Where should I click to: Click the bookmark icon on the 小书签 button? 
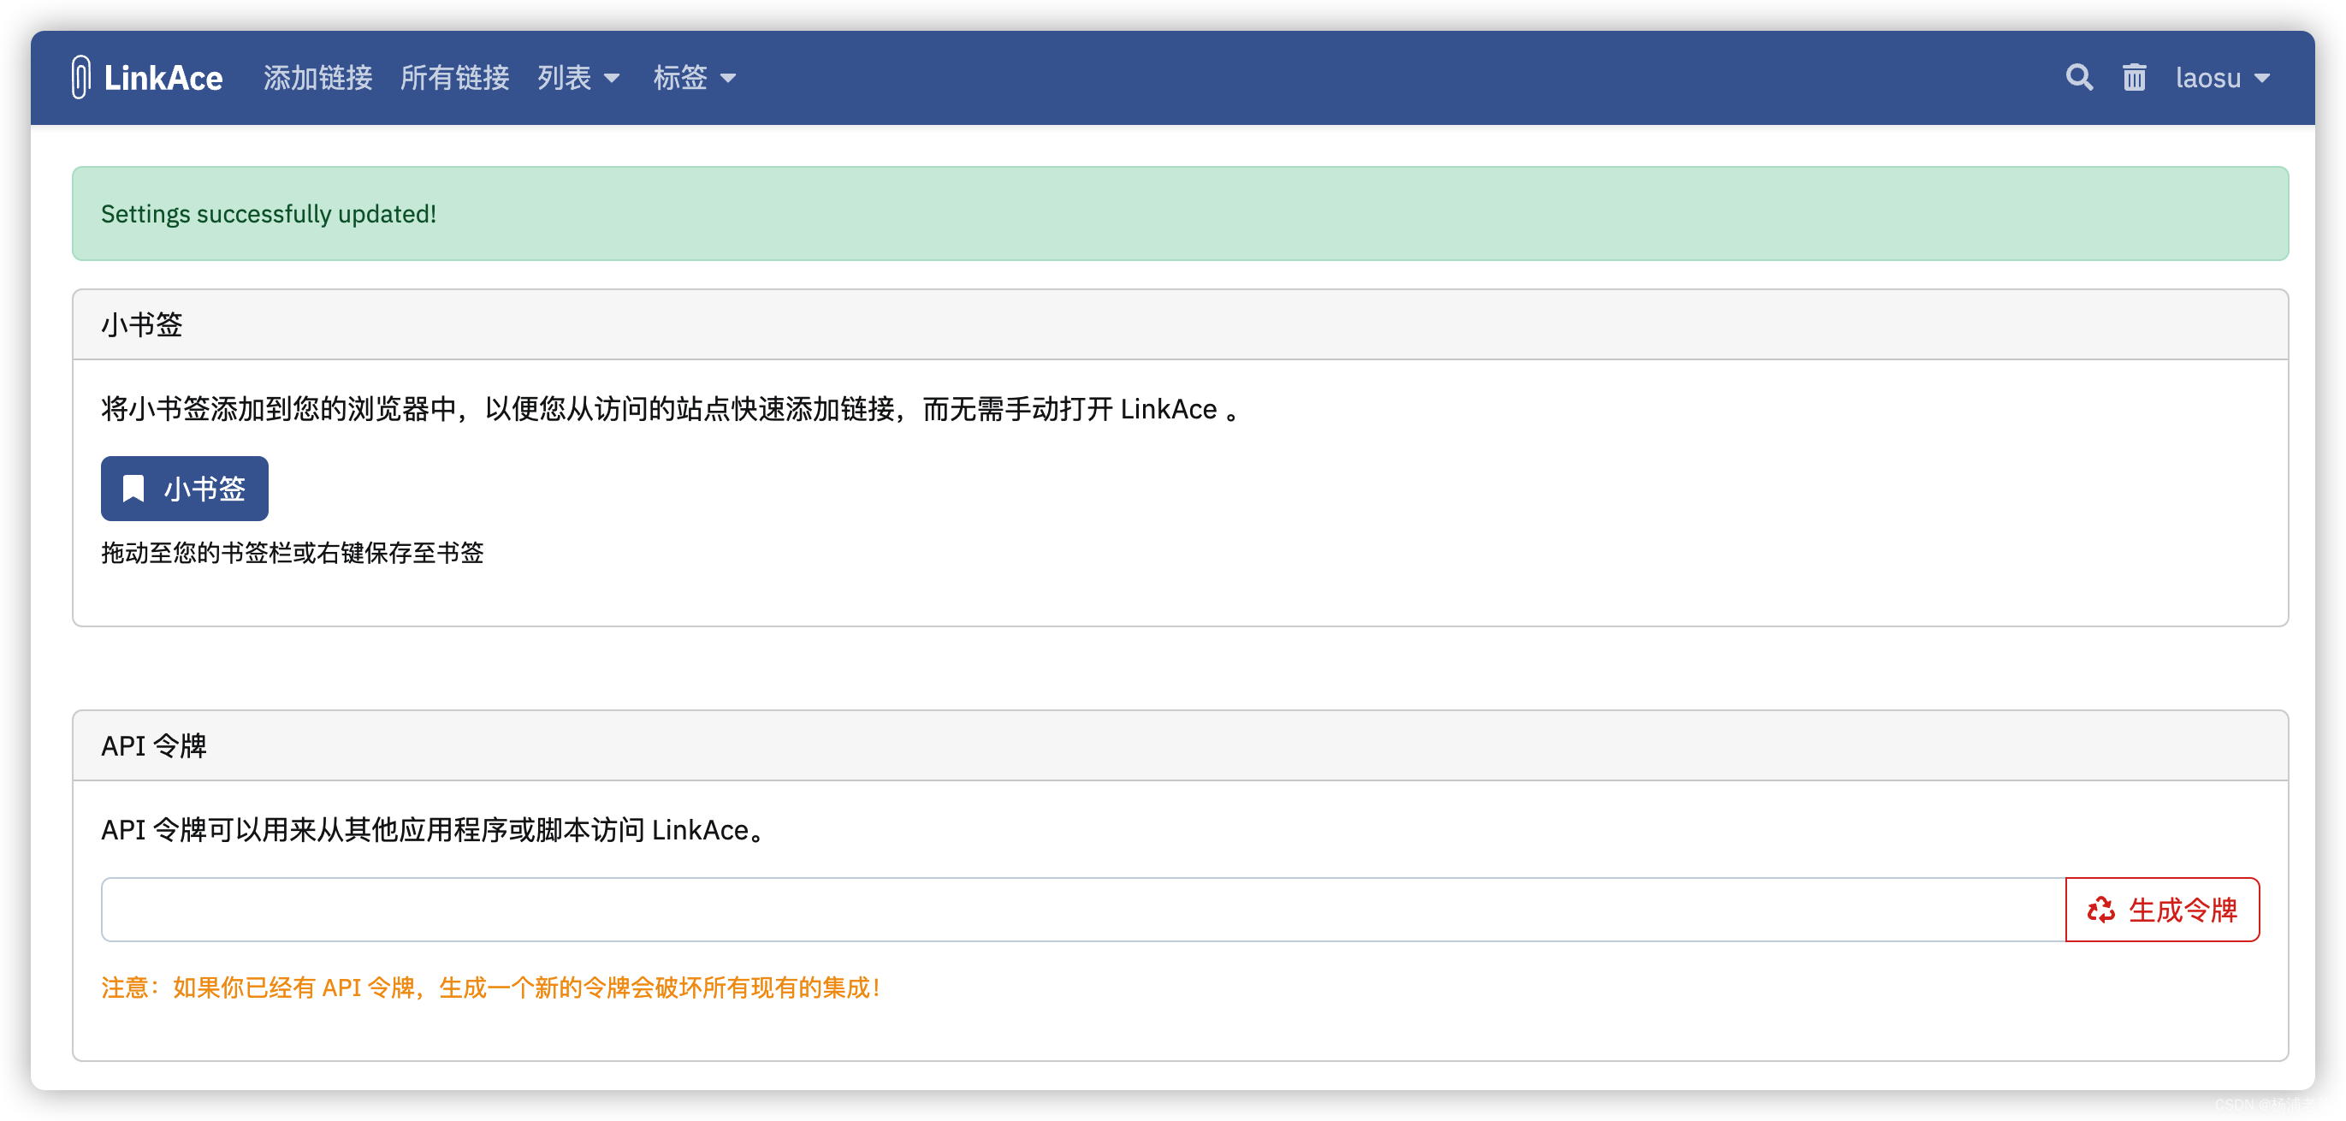(x=133, y=488)
